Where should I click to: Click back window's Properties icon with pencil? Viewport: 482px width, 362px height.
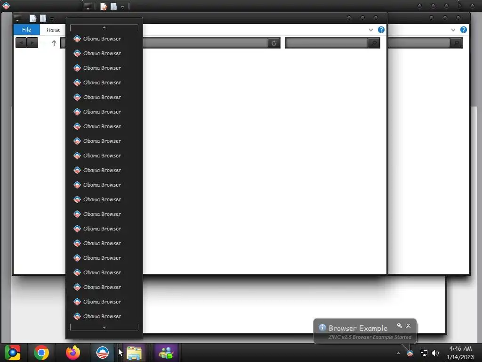[104, 7]
